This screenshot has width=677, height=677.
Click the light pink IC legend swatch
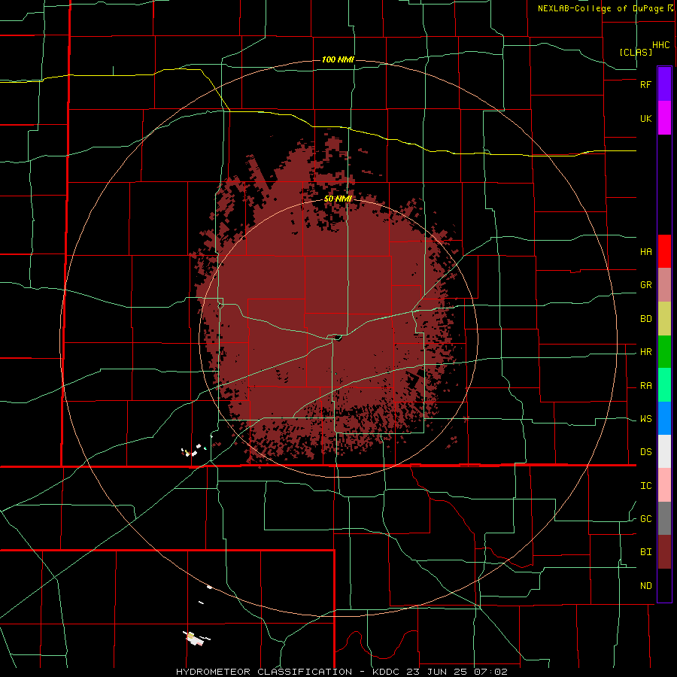click(664, 485)
